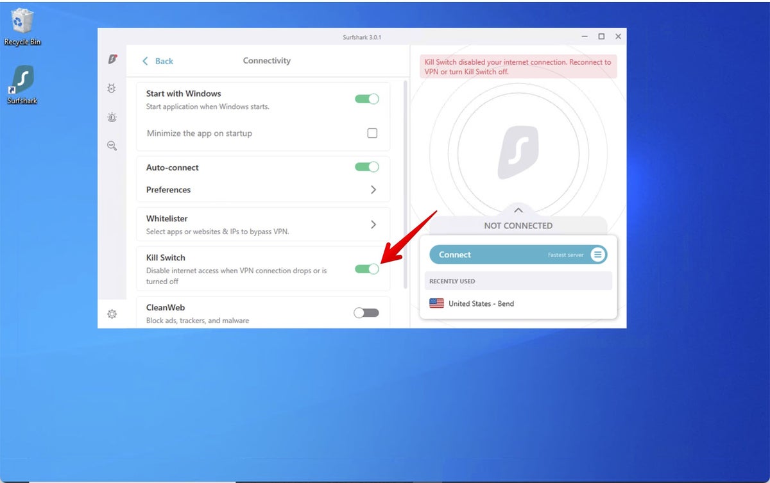The height and width of the screenshot is (483, 770).
Task: Click the United States flag icon
Action: coord(436,303)
